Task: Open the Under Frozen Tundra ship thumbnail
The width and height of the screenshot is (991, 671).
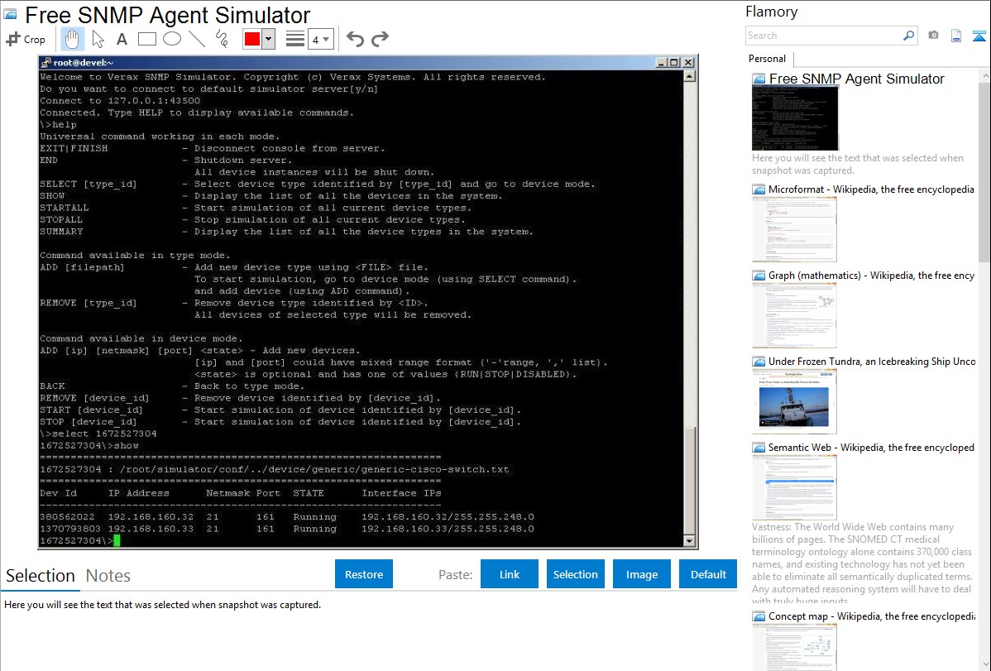Action: 794,401
